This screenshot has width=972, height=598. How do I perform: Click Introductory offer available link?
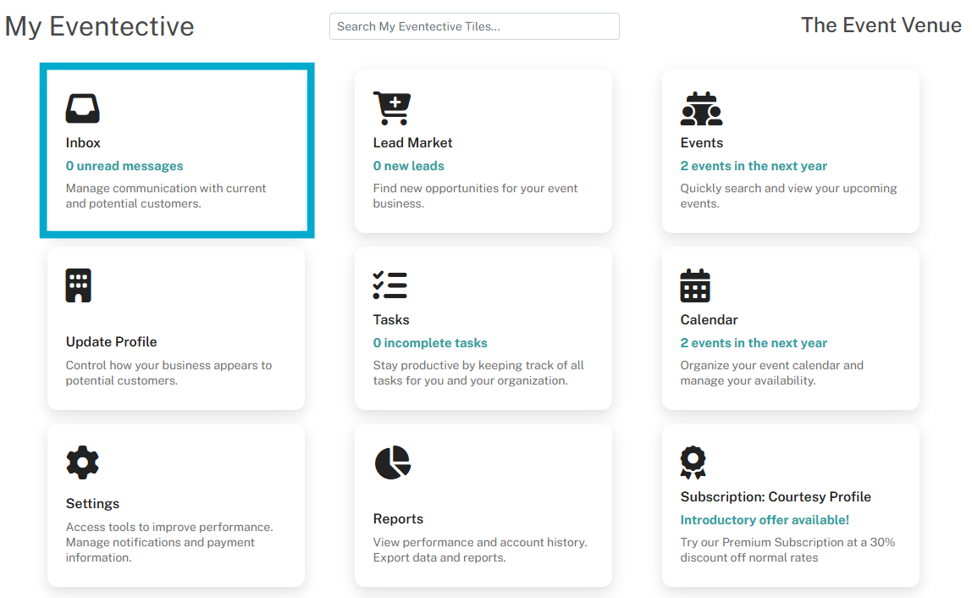(765, 520)
